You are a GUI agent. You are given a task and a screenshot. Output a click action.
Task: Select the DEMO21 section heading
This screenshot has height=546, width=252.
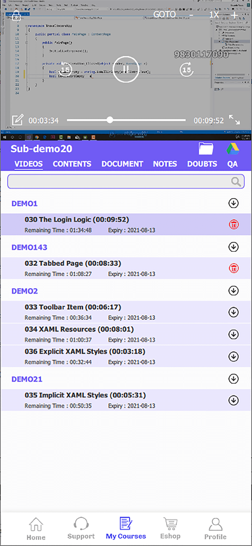(27, 379)
